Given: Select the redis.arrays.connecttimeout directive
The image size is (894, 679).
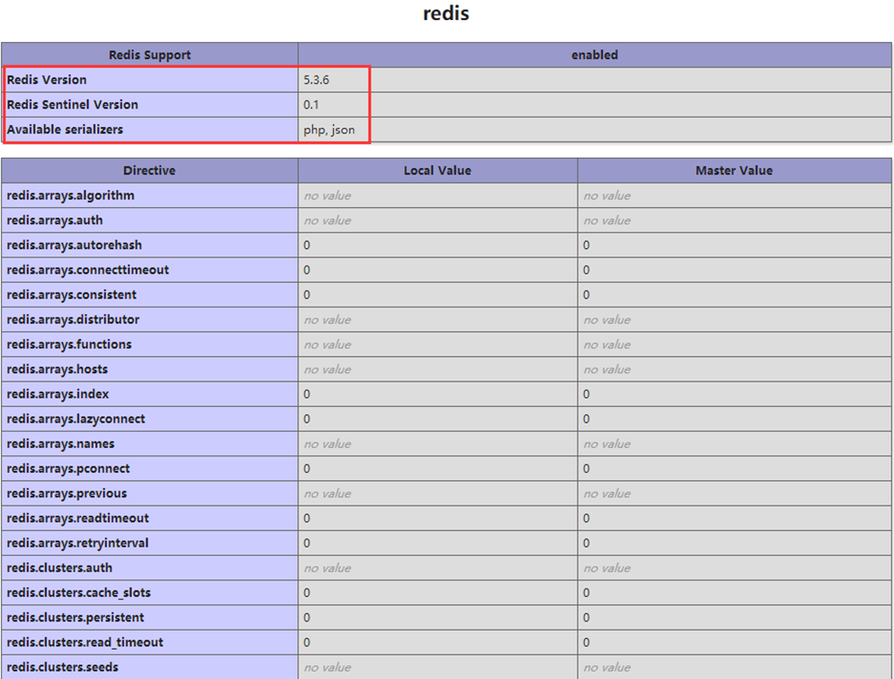Looking at the screenshot, I should click(88, 270).
